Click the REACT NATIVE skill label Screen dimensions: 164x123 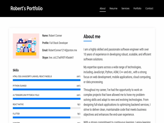[18, 104]
